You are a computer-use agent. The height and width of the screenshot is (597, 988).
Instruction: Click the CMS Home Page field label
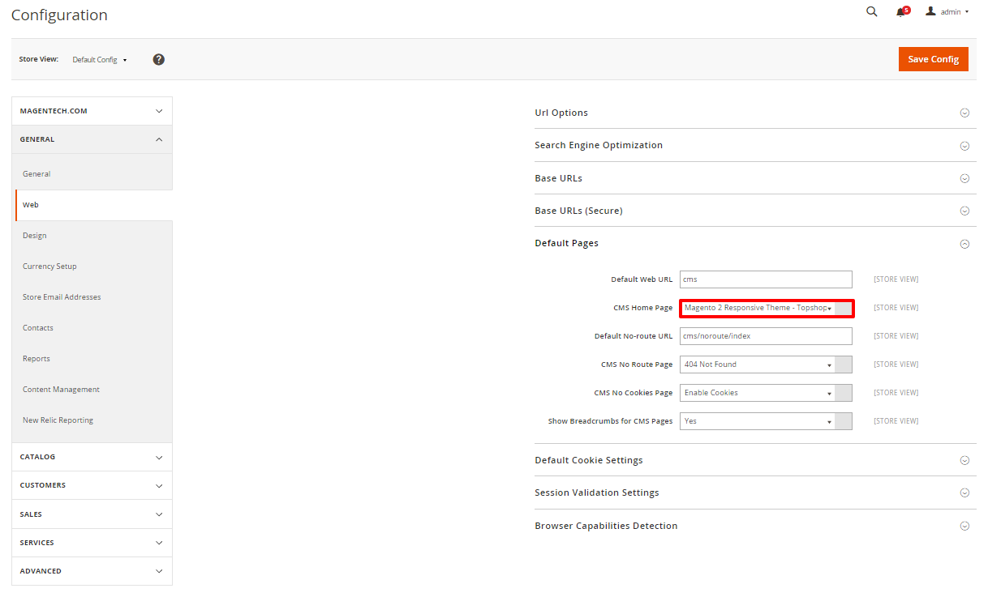click(x=643, y=308)
